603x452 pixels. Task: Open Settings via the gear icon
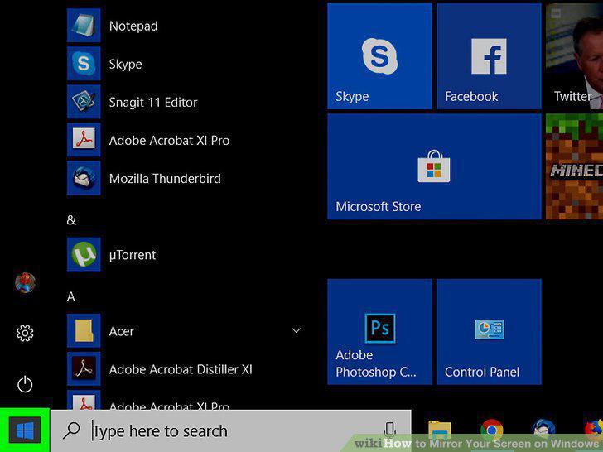[x=25, y=333]
